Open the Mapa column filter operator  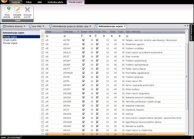[47, 36]
